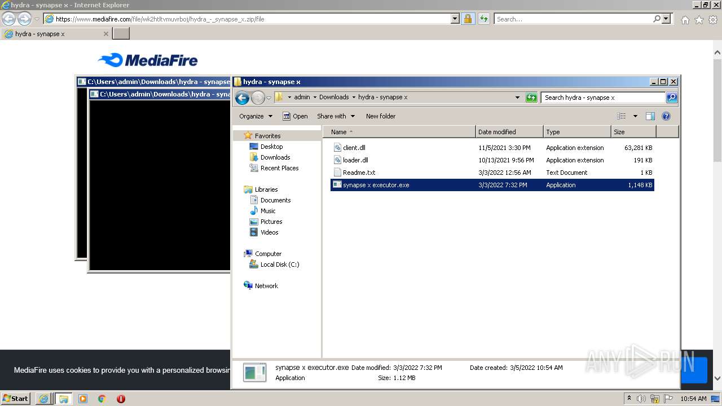722x406 pixels.
Task: Select Readme.txt file icon
Action: tap(337, 173)
